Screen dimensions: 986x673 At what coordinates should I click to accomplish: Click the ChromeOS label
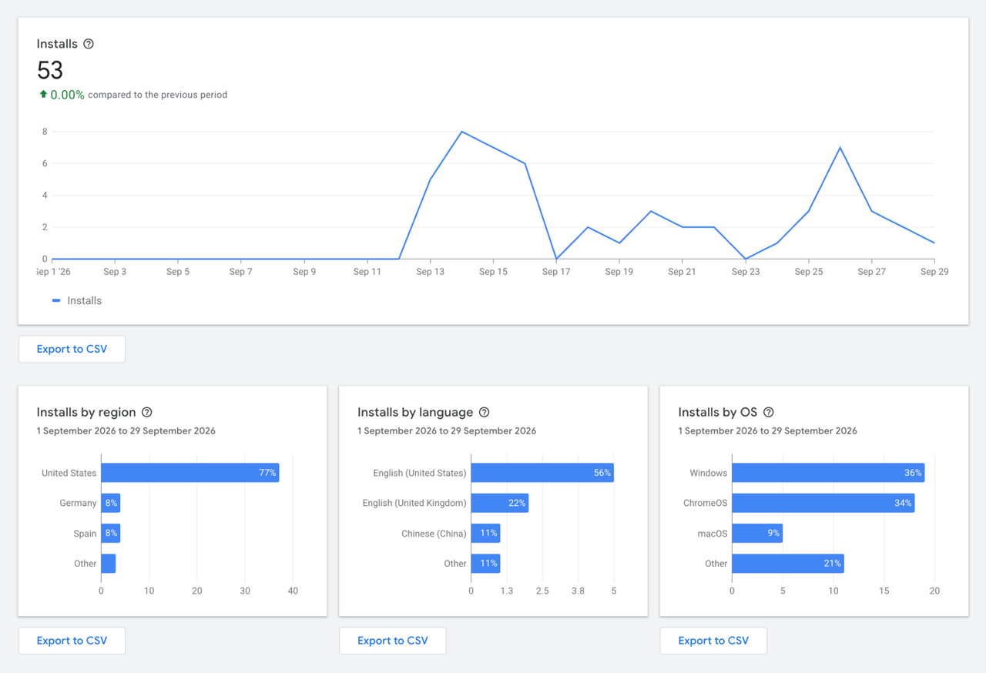pyautogui.click(x=706, y=503)
